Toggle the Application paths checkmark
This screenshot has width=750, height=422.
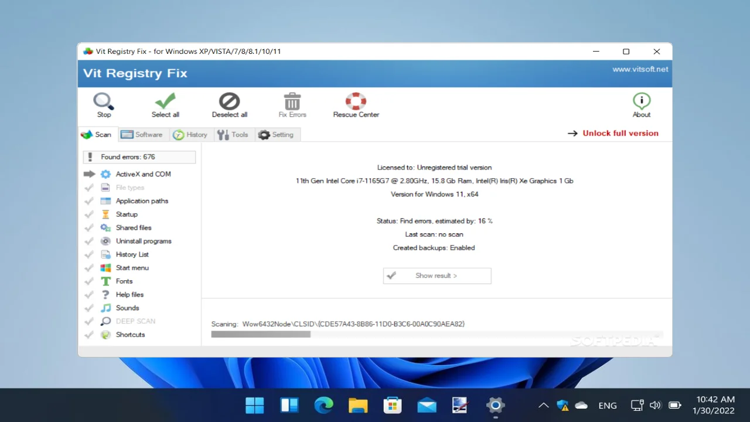(89, 201)
